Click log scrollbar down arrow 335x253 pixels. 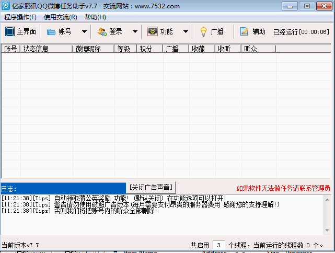[327, 231]
